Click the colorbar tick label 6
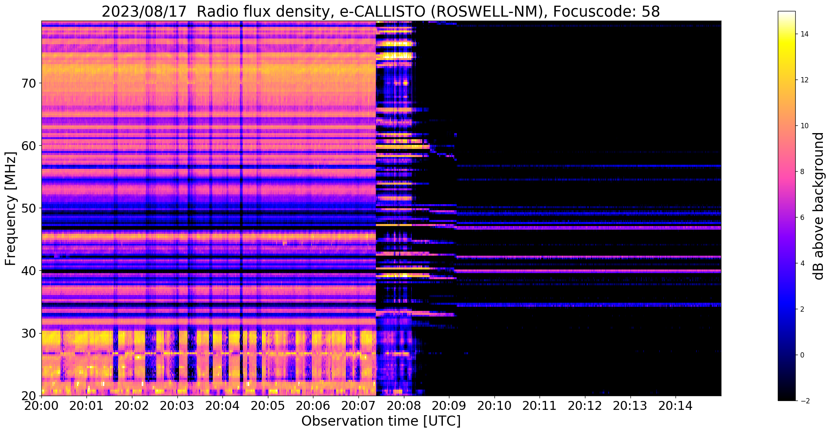 (802, 218)
